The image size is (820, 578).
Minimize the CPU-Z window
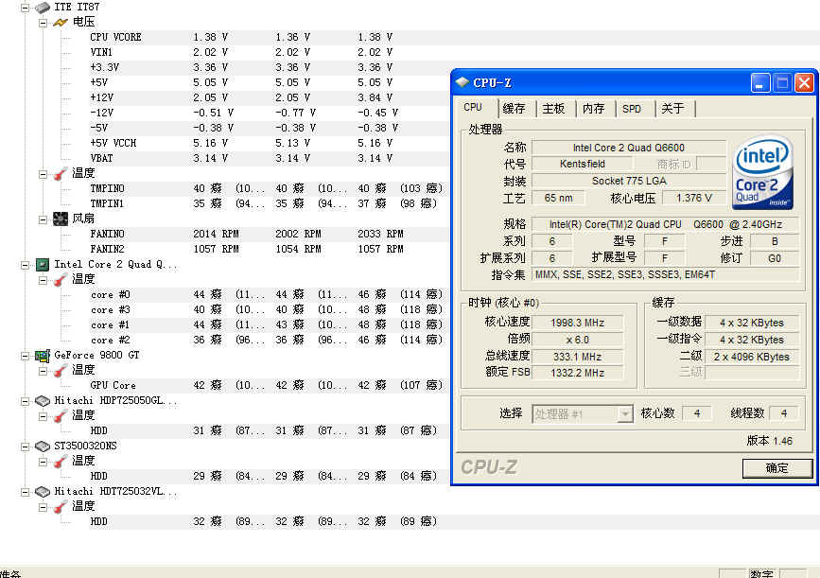(760, 82)
